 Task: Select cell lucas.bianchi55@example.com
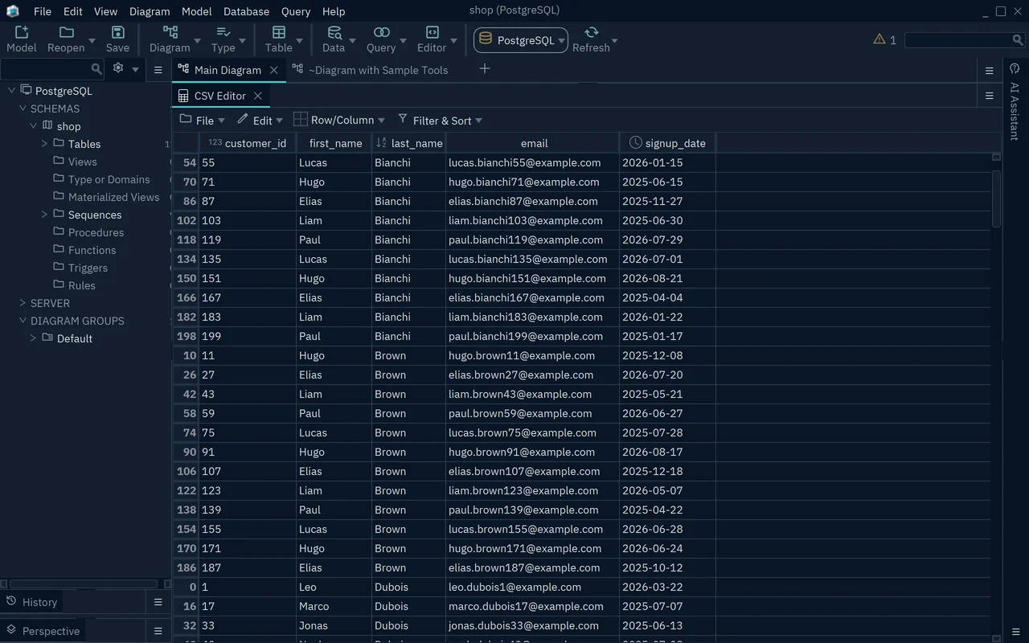(533, 162)
